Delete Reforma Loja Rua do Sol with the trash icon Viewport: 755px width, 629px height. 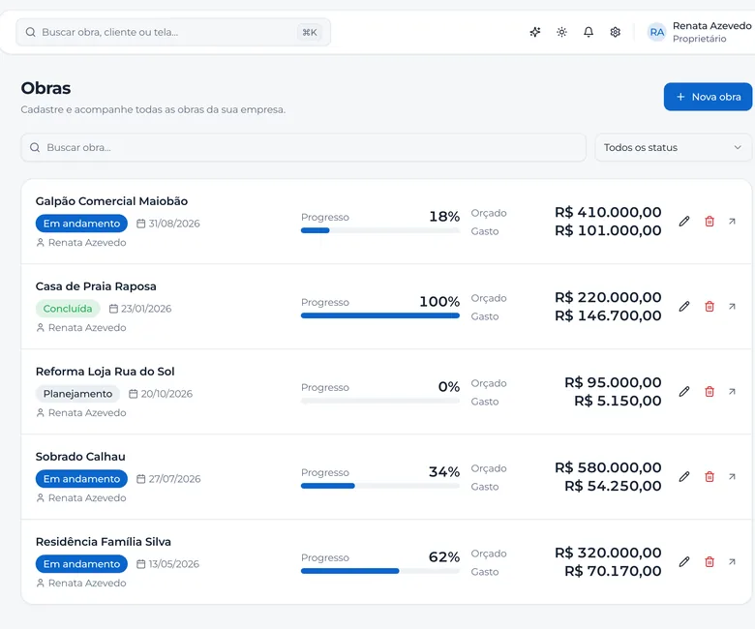[x=710, y=392]
